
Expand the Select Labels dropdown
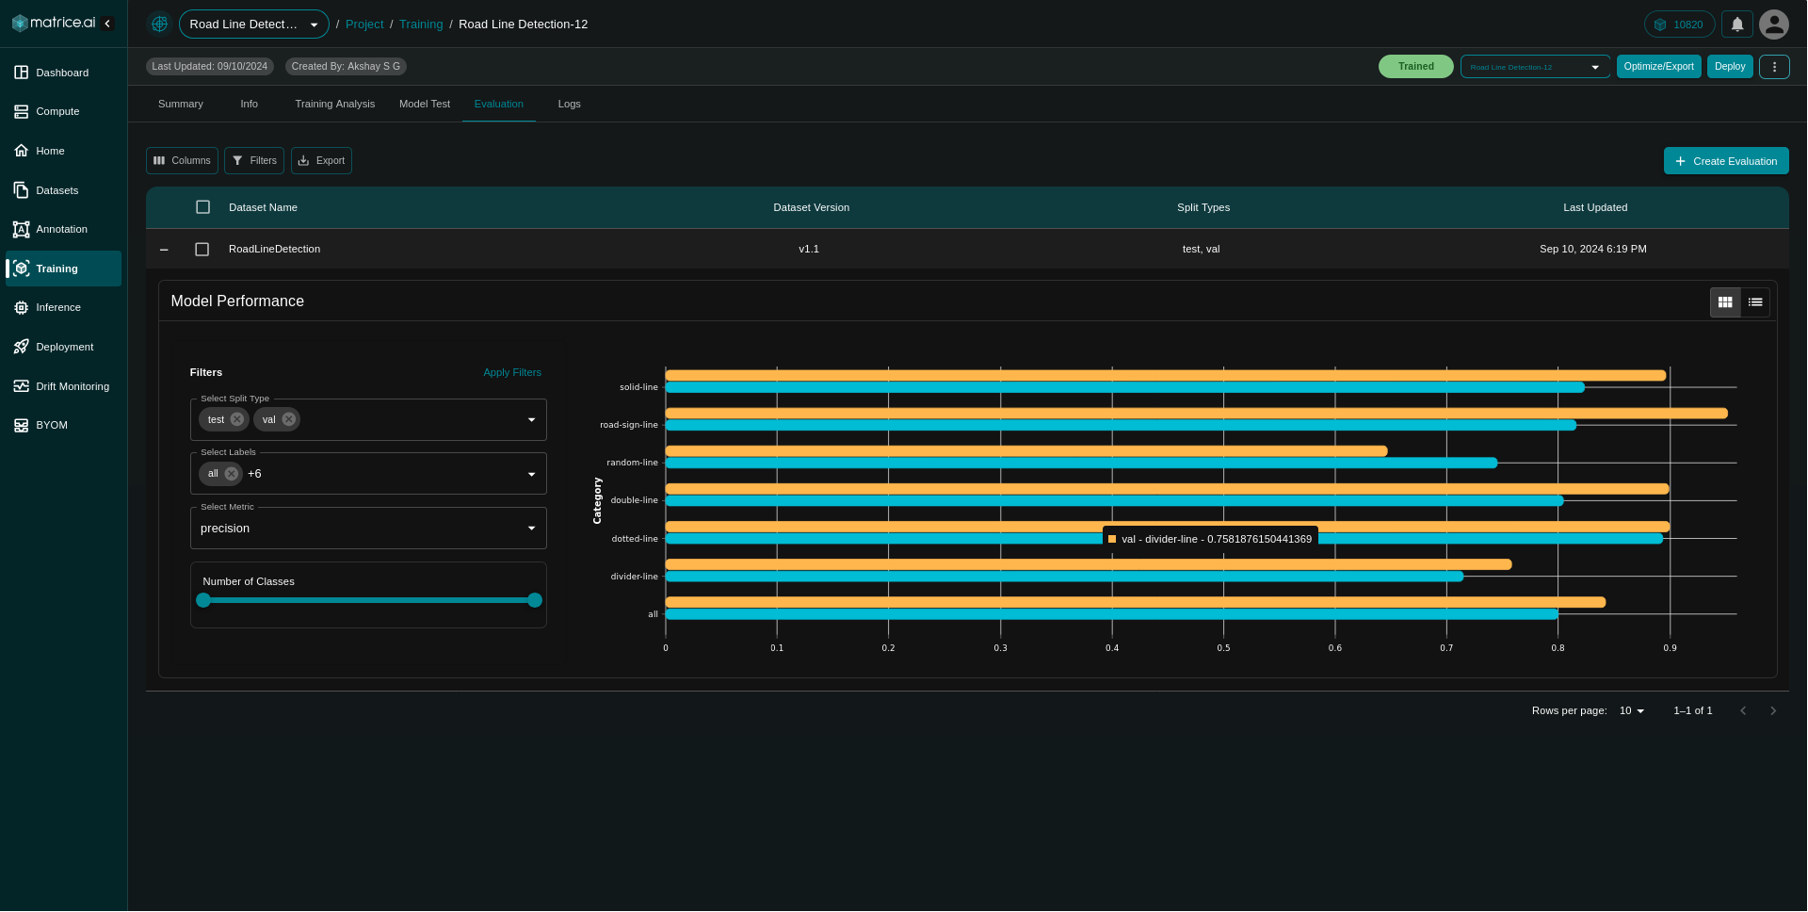tap(531, 474)
